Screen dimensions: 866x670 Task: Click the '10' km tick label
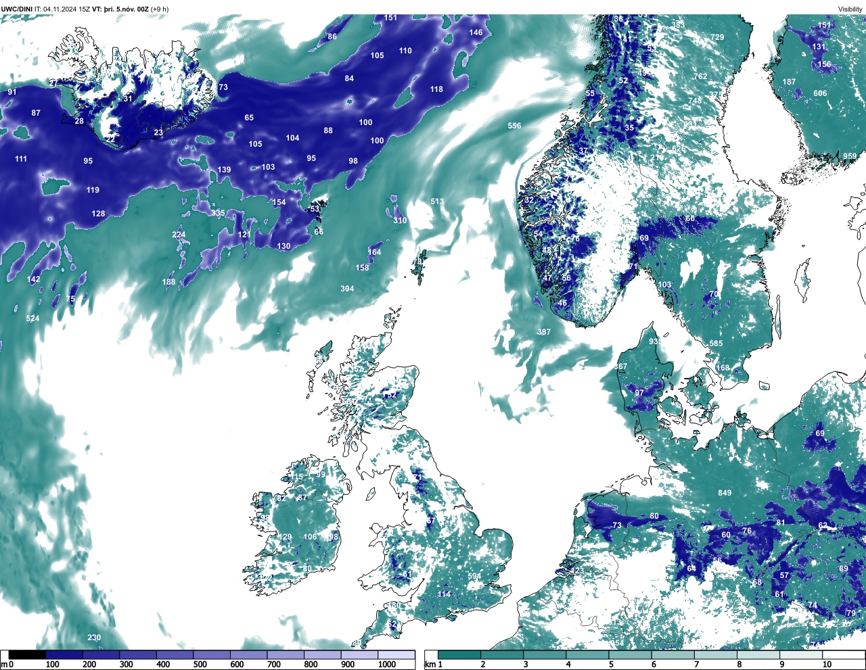827,665
